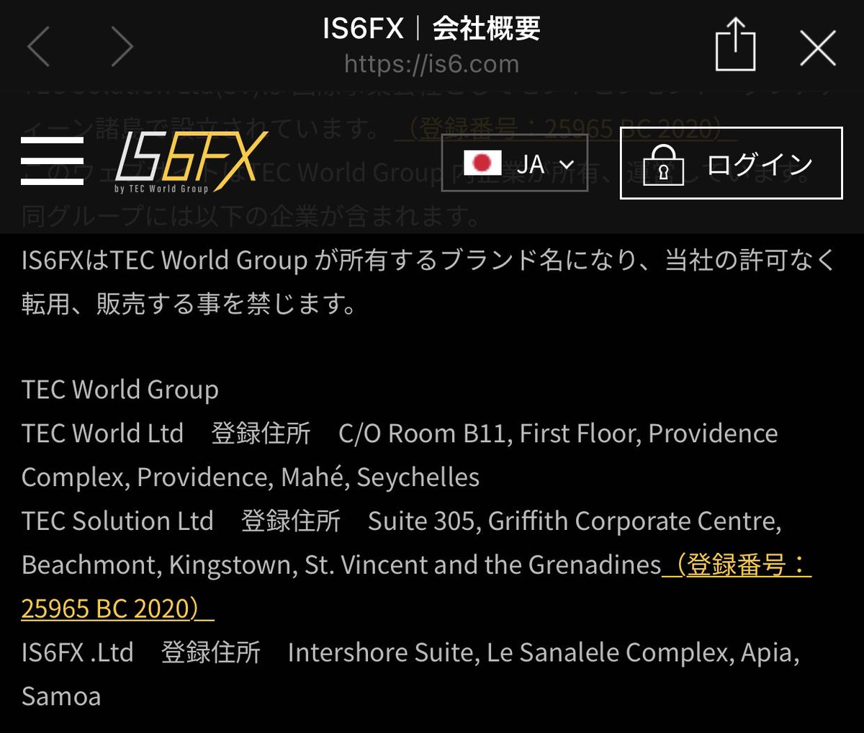Click the IS6FX .Ltd company name

point(78,652)
